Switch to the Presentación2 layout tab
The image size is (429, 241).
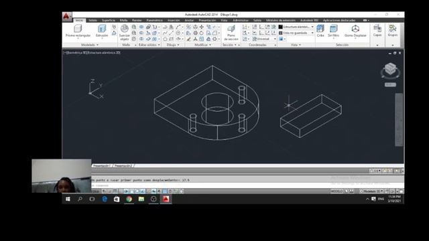click(x=123, y=166)
